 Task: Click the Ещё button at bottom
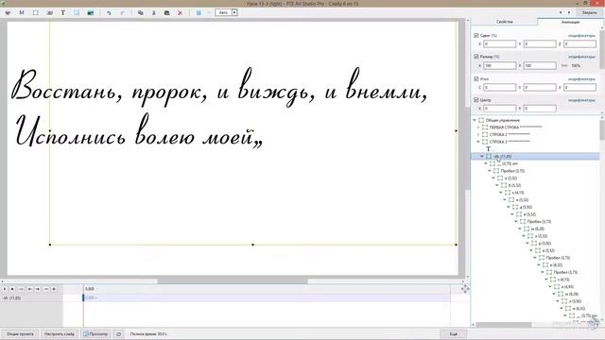tap(453, 333)
